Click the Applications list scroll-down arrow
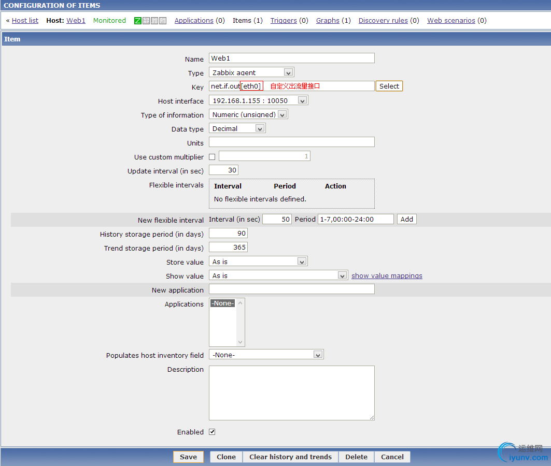The height and width of the screenshot is (466, 551). [x=241, y=342]
